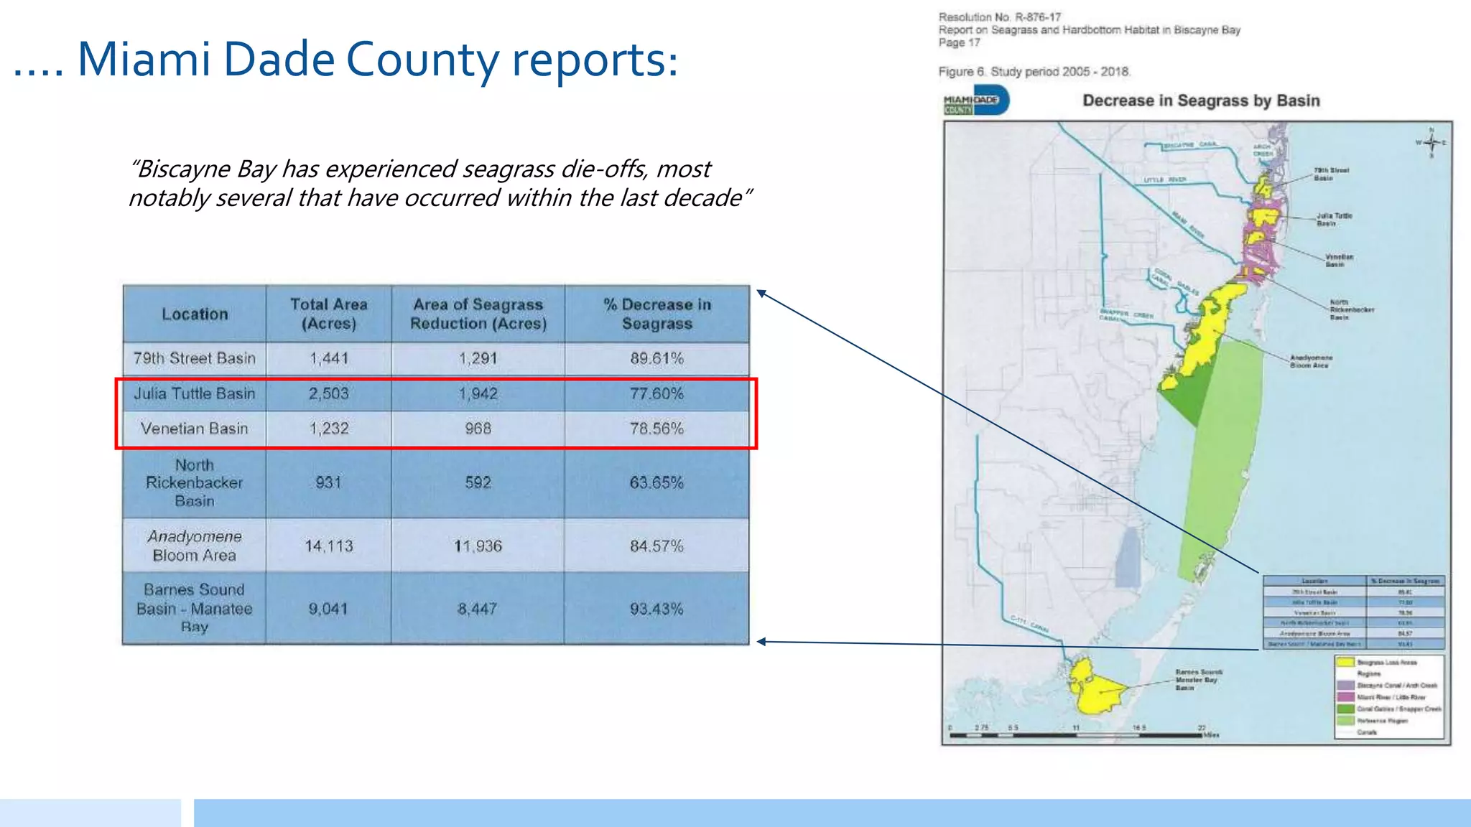Select the Venetian Basin row label
The width and height of the screenshot is (1471, 827).
tap(195, 429)
